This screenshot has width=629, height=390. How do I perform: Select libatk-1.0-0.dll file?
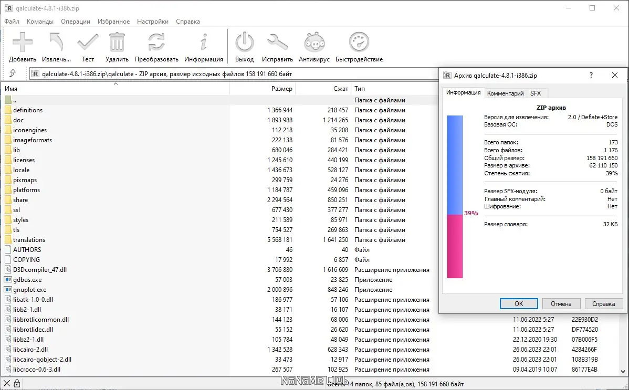click(x=33, y=300)
